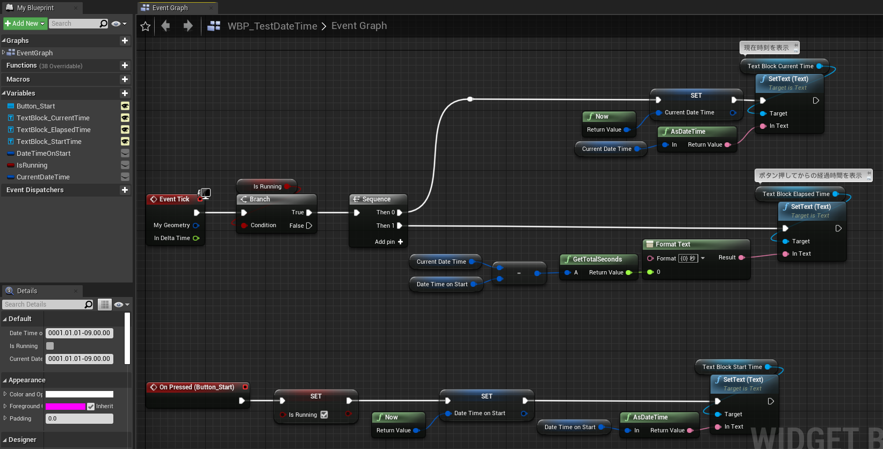
Task: Add a new variable with plus icon
Action: point(125,93)
